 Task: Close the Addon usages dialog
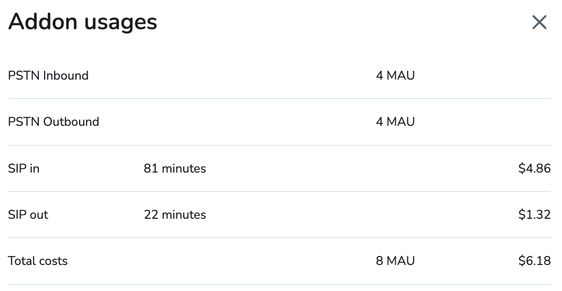pyautogui.click(x=539, y=22)
